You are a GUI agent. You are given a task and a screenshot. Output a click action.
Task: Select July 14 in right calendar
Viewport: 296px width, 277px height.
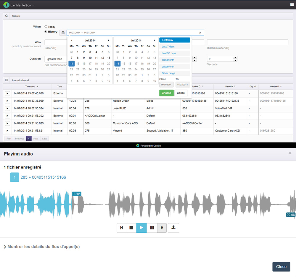tap(118, 64)
